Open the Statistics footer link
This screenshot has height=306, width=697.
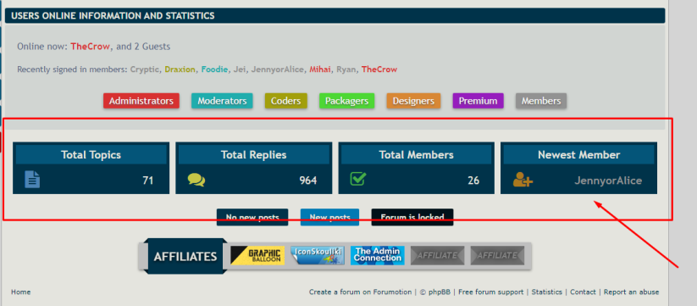pos(547,292)
